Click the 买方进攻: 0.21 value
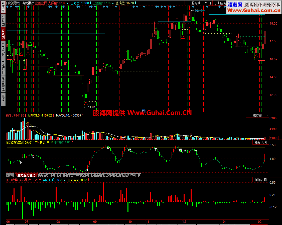 (x=30, y=180)
